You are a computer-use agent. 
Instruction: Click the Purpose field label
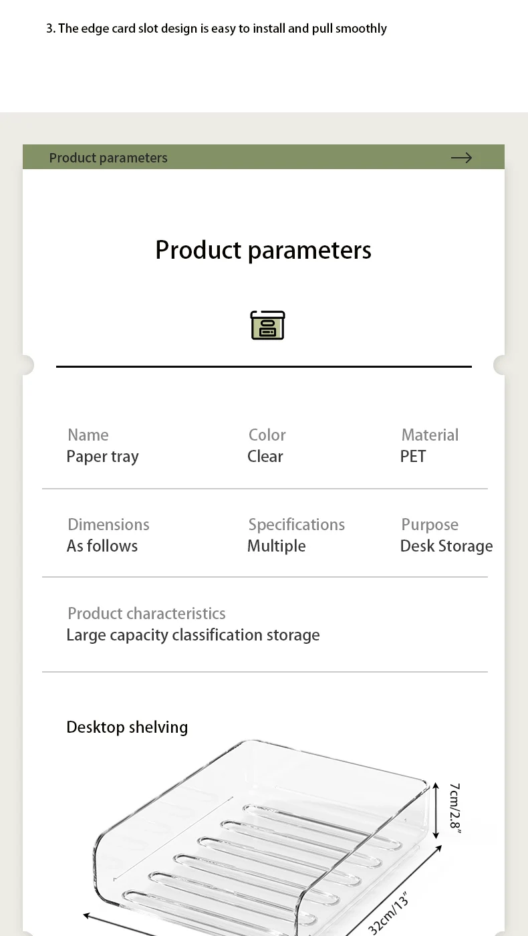click(430, 525)
